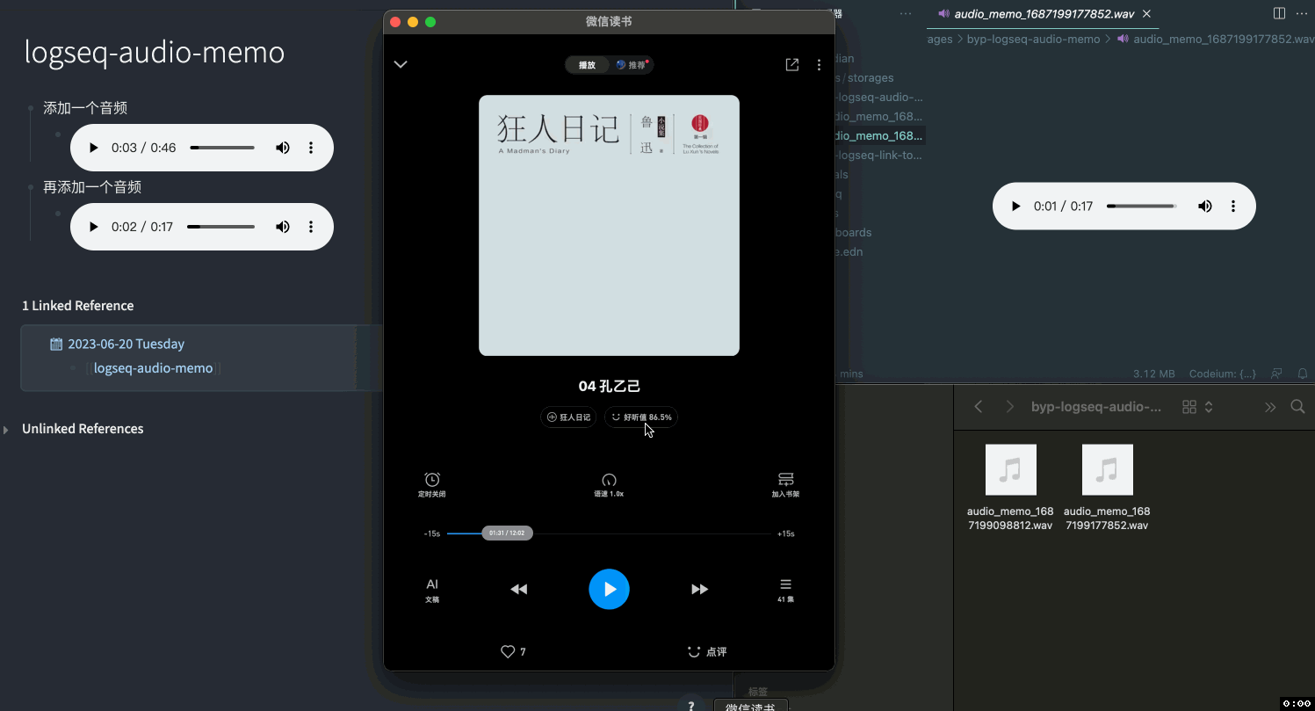Click WeRead progress handle 01:31 / 12:02
The height and width of the screenshot is (711, 1315).
point(507,533)
